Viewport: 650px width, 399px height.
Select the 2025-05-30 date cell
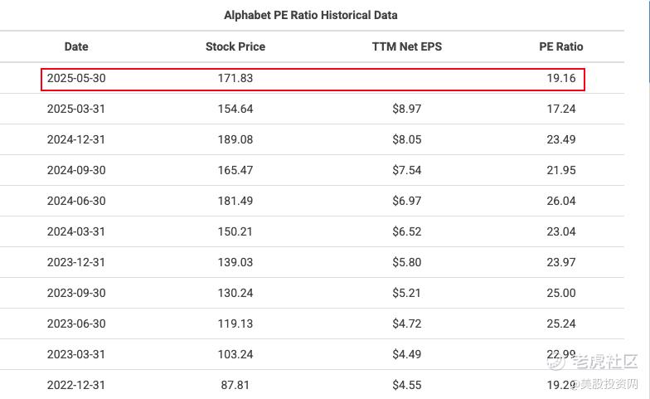pos(76,78)
